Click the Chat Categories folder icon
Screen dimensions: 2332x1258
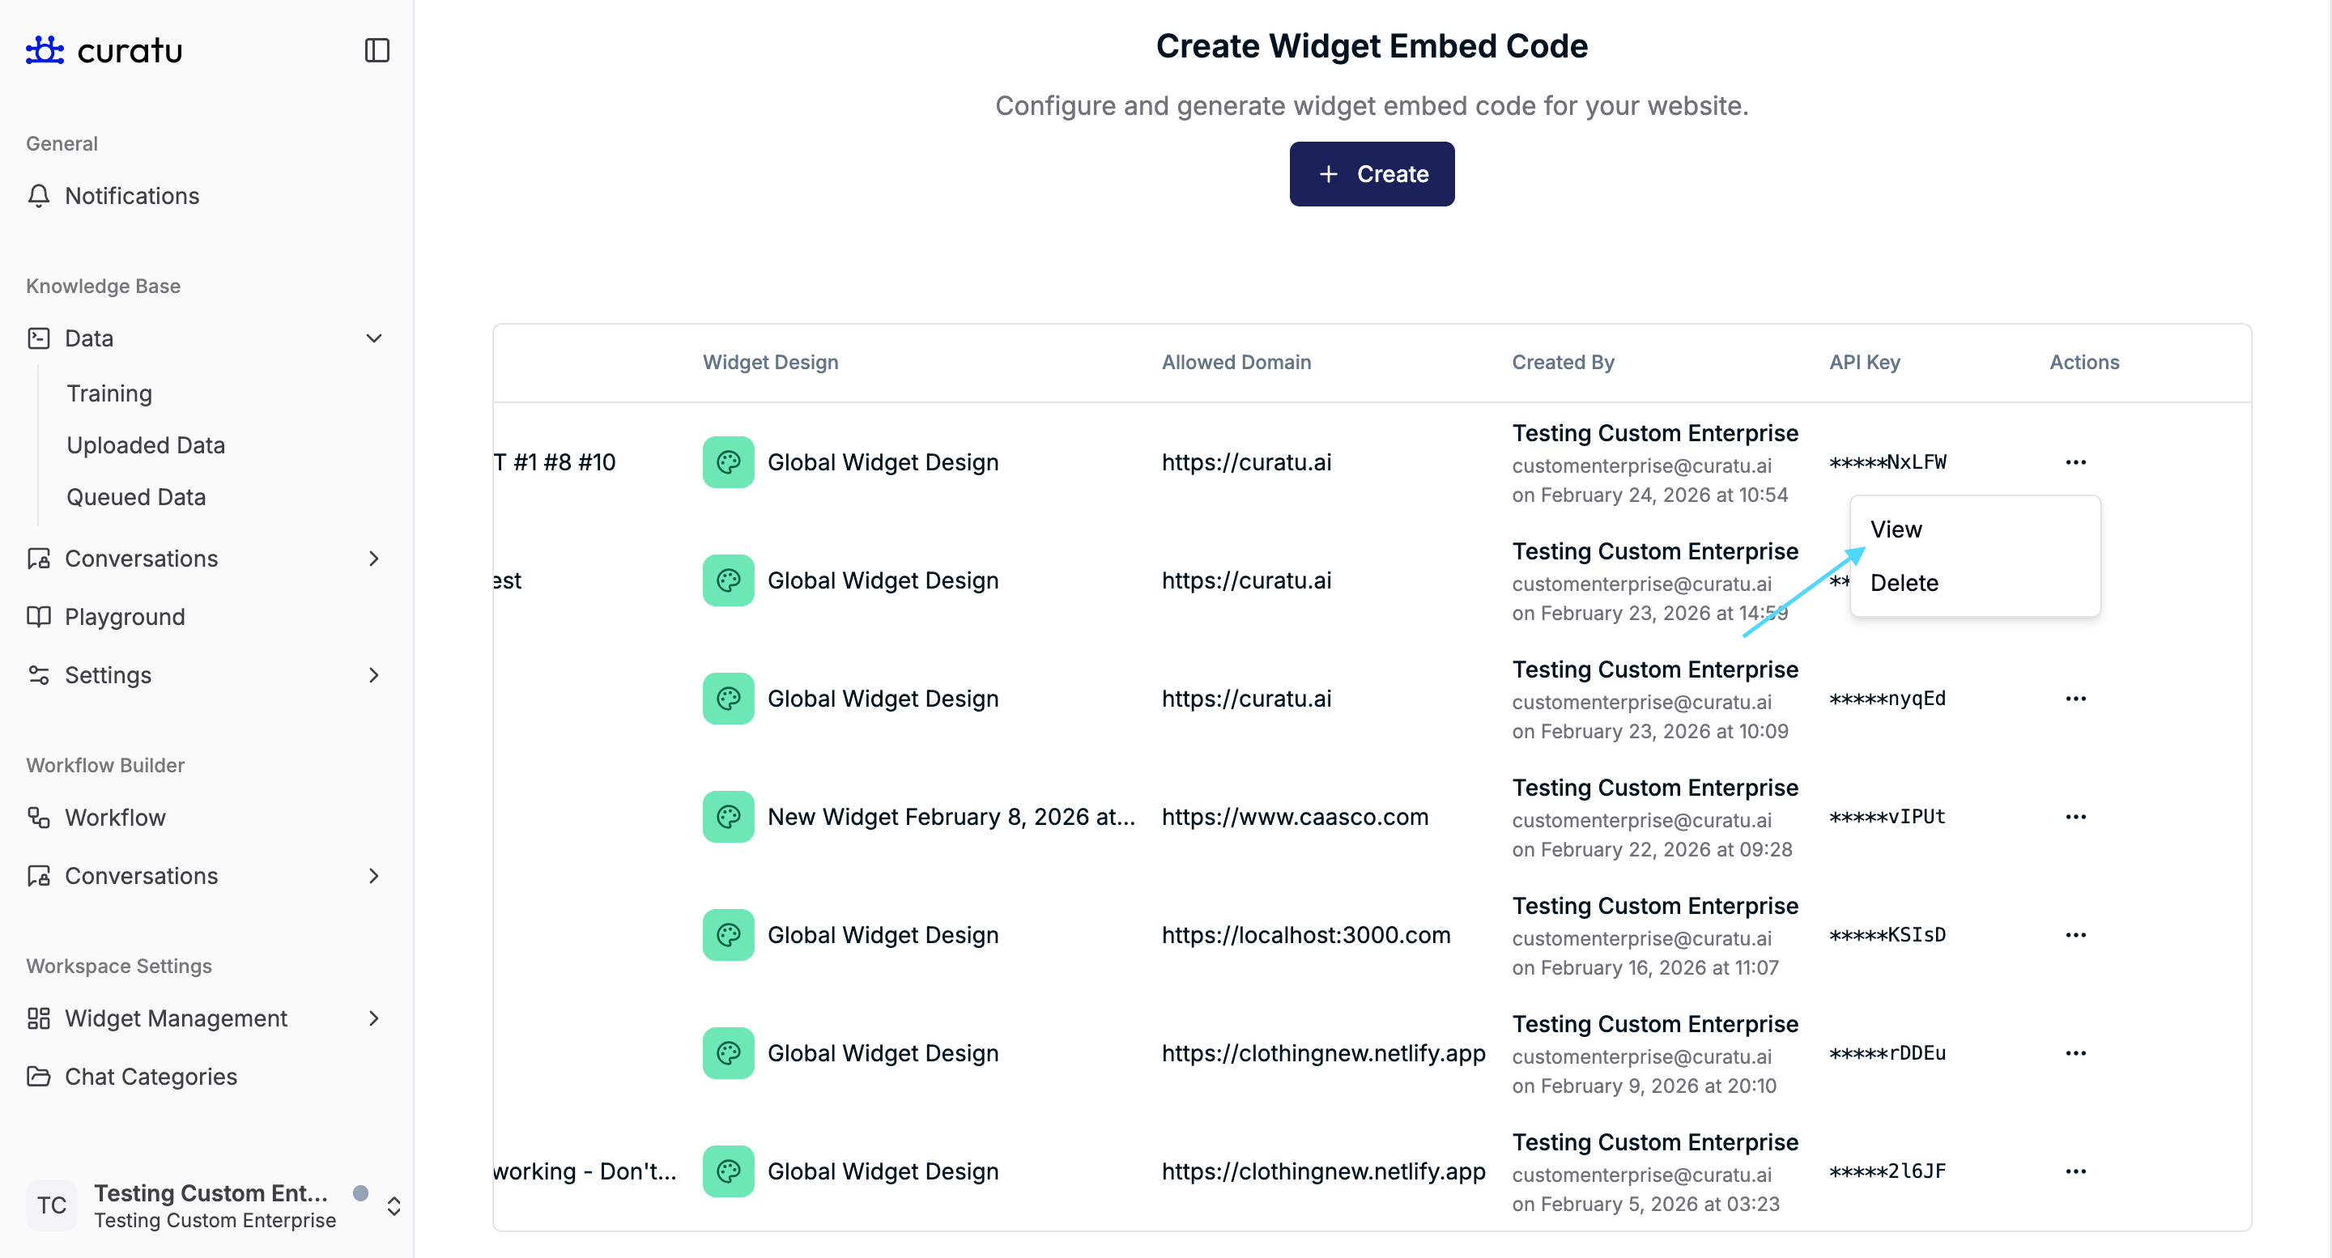tap(38, 1076)
